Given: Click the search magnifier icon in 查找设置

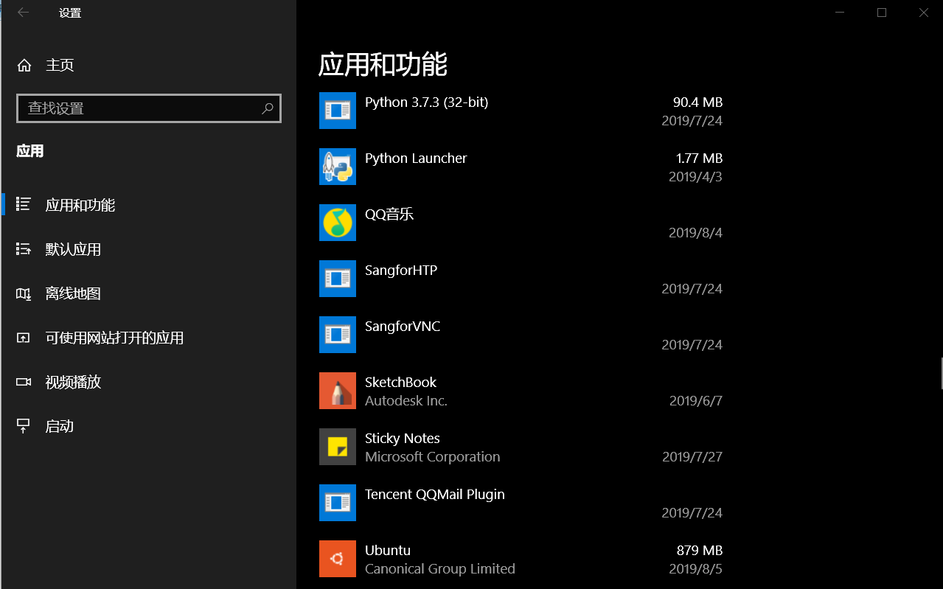Looking at the screenshot, I should pyautogui.click(x=268, y=108).
